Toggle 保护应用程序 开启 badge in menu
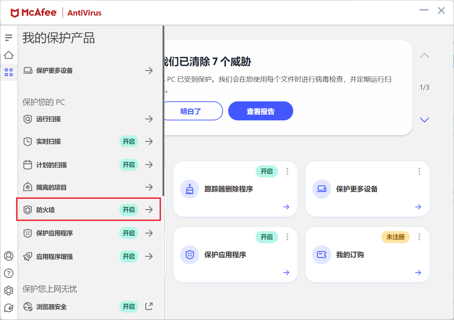454x320 pixels. (129, 233)
